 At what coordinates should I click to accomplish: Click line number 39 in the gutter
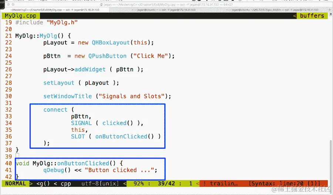9,157
